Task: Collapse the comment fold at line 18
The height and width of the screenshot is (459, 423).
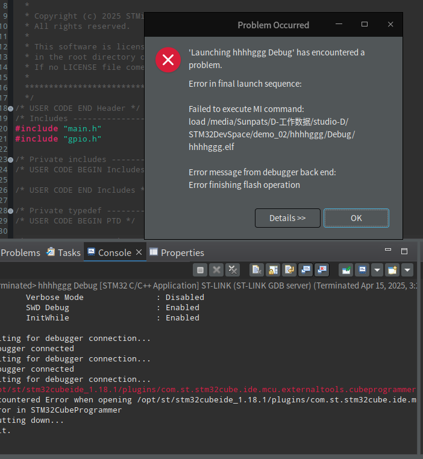Action: (x=10, y=108)
